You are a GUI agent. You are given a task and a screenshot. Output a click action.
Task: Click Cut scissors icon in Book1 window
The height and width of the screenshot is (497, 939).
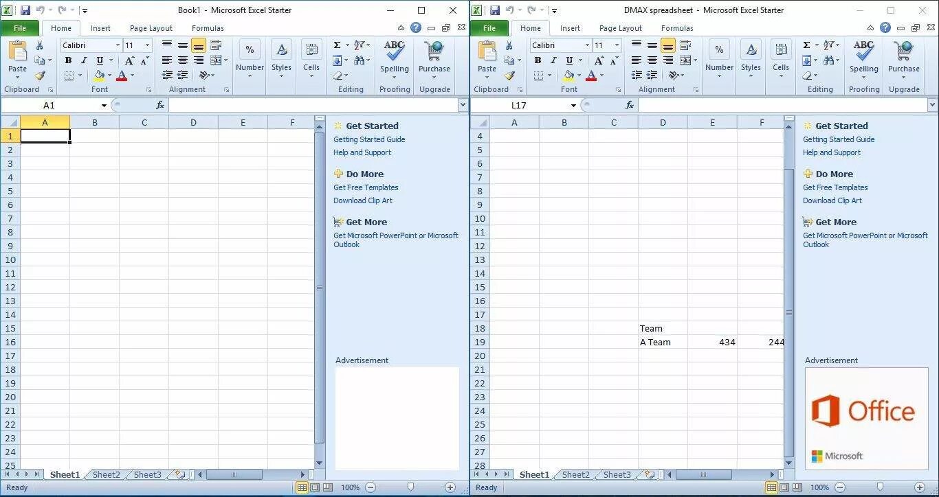[40, 45]
